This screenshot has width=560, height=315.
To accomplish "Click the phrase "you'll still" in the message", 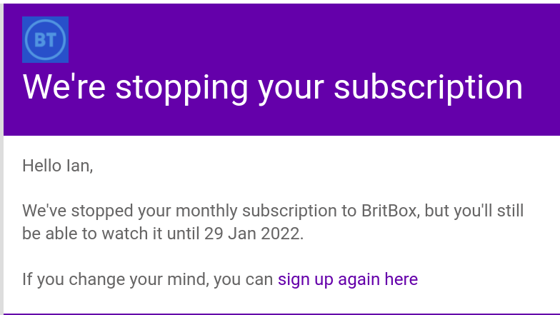I will pos(489,211).
